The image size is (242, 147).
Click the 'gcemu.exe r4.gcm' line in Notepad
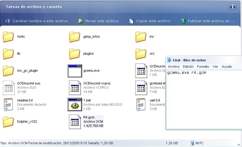point(187,73)
